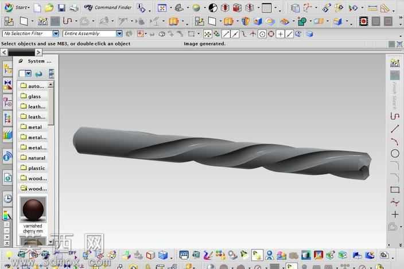Image resolution: width=404 pixels, height=269 pixels.
Task: Click the sketch curve profile icon
Action: pos(67,21)
